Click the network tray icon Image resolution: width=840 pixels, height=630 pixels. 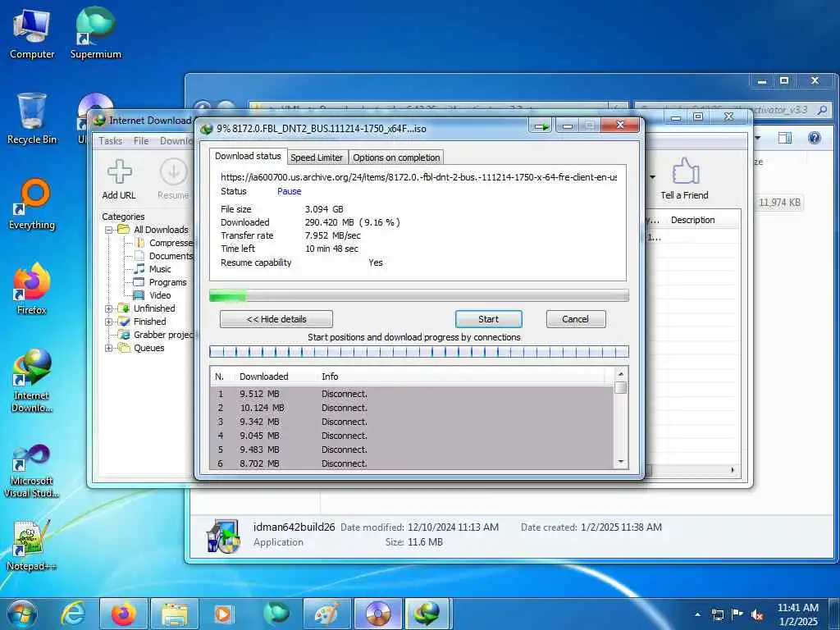(x=717, y=614)
